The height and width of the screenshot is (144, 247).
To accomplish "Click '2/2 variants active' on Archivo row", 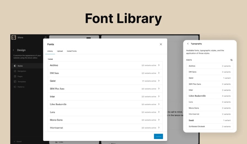I will pyautogui.click(x=149, y=65).
